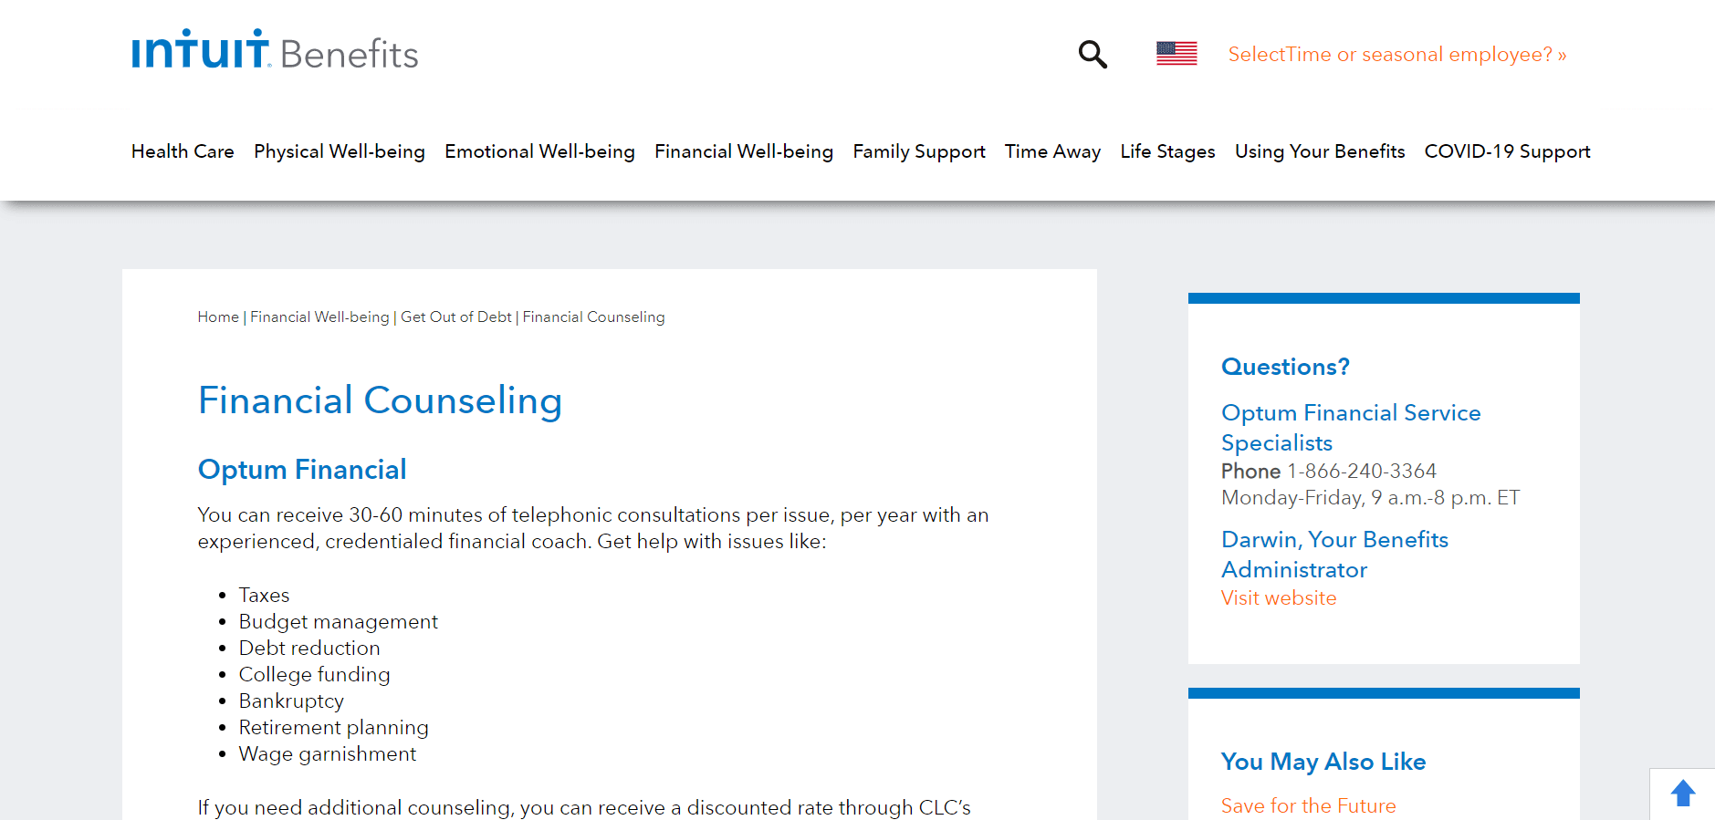Click the Financial Counseling breadcrumb link
Screen dimensions: 1715x820
tap(593, 317)
